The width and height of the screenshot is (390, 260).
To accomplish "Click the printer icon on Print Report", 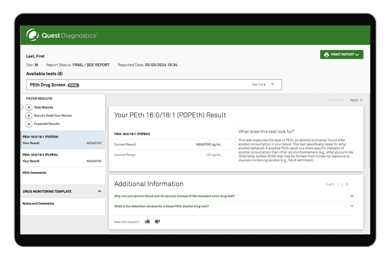I will (x=326, y=55).
